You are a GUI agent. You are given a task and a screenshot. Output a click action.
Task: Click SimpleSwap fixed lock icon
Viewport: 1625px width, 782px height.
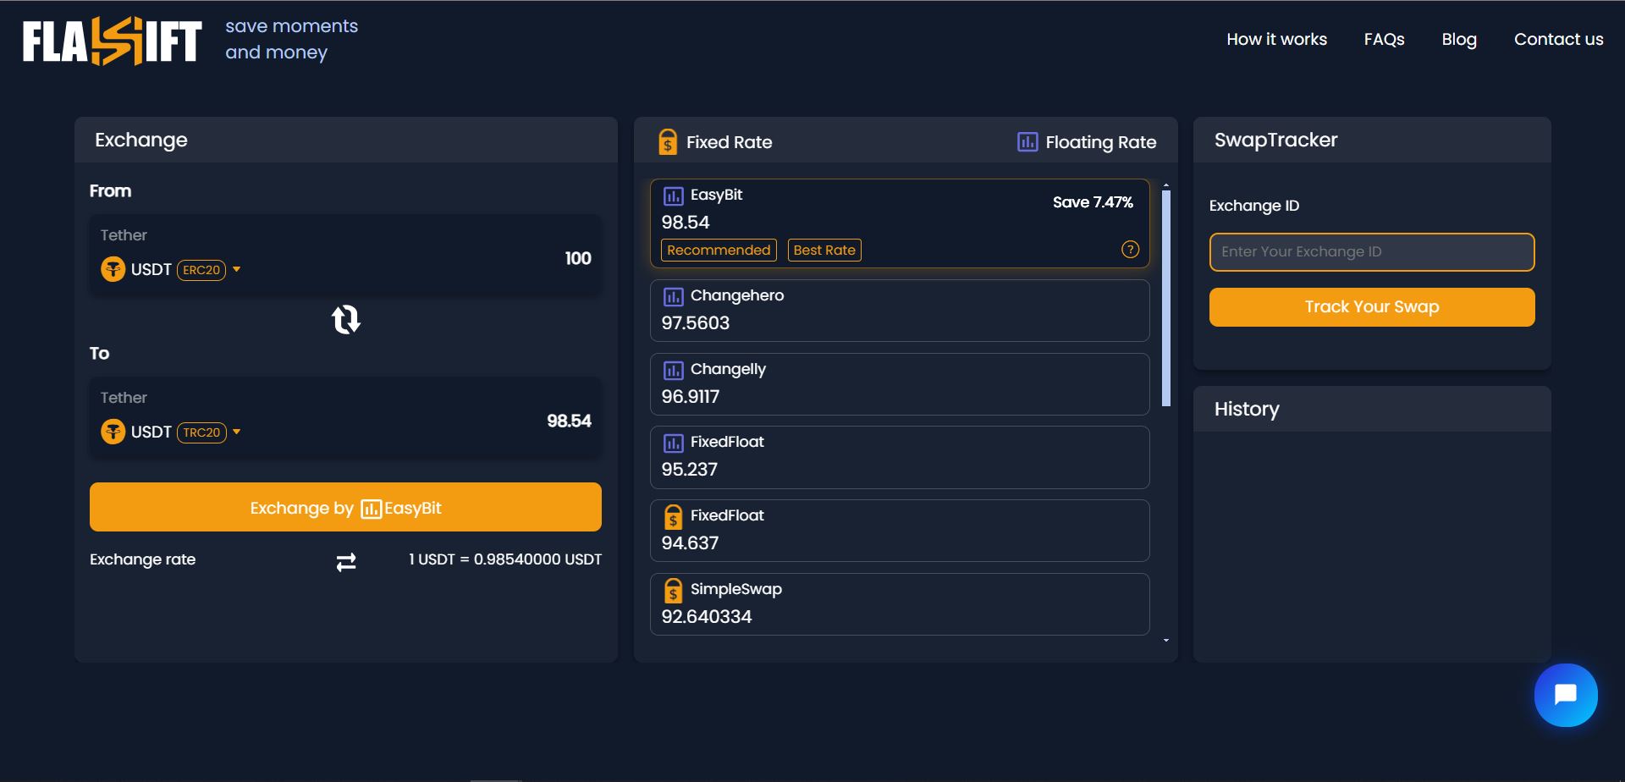coord(673,591)
